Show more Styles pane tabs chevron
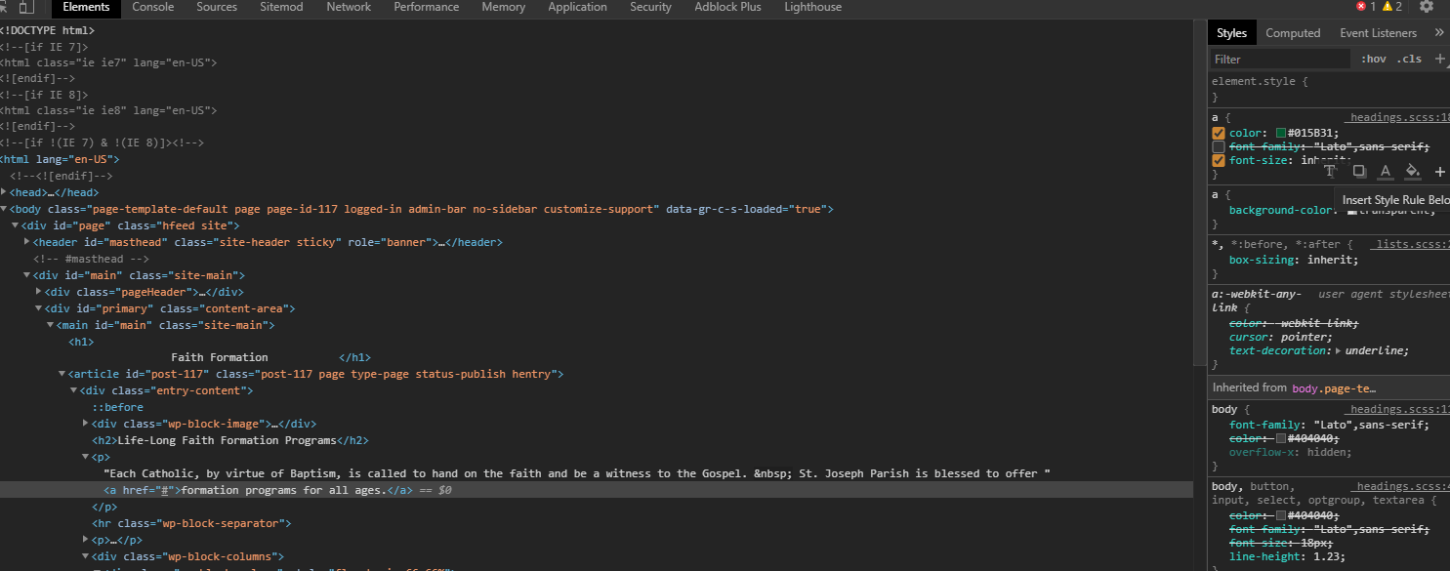Screen dimensions: 1450x571 [1438, 32]
